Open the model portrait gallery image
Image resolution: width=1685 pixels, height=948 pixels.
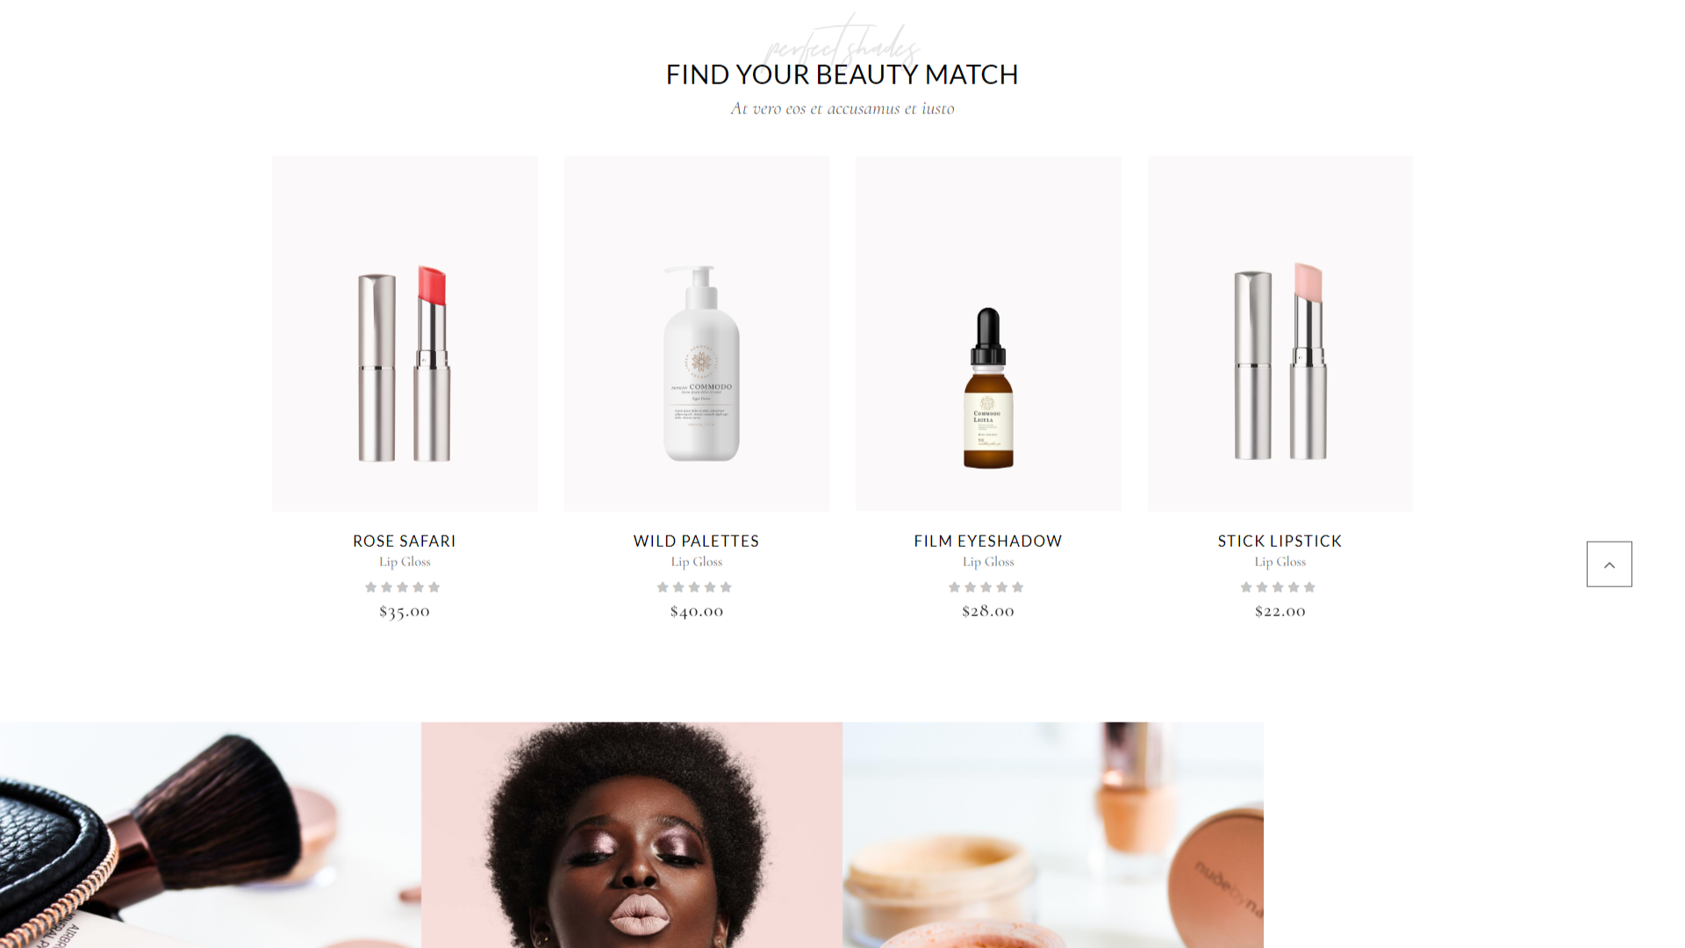pyautogui.click(x=632, y=835)
